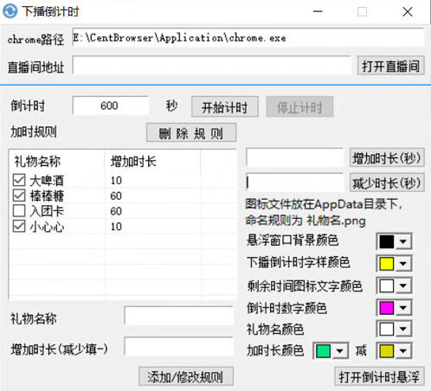Click the 倒计时 seconds field showing 600

pyautogui.click(x=111, y=106)
